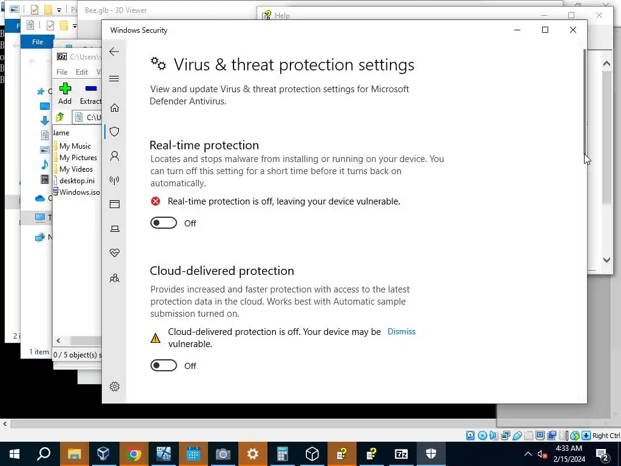Image resolution: width=621 pixels, height=466 pixels.
Task: Click VirtualBox hard disk status icon
Action: click(470, 436)
